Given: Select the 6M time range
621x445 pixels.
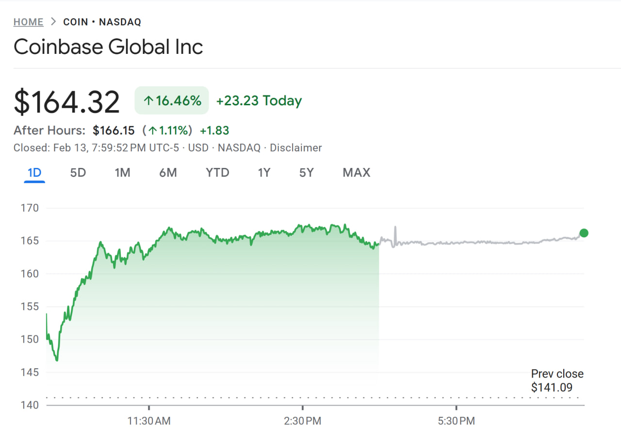Looking at the screenshot, I should click(x=168, y=172).
